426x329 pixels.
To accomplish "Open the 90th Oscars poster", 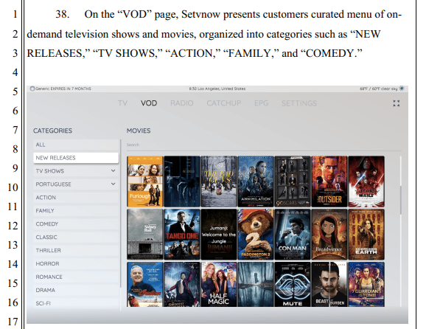I will (293, 181).
